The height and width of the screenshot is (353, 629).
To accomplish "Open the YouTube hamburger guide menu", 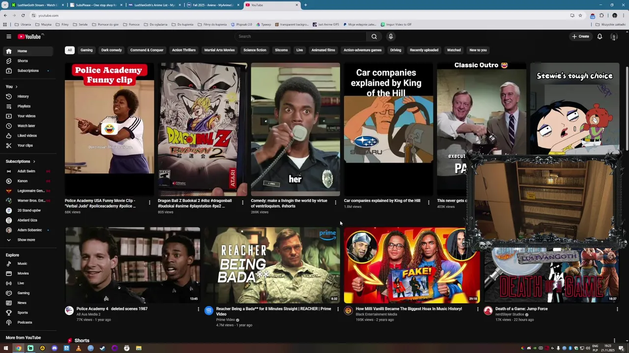I will coord(8,36).
